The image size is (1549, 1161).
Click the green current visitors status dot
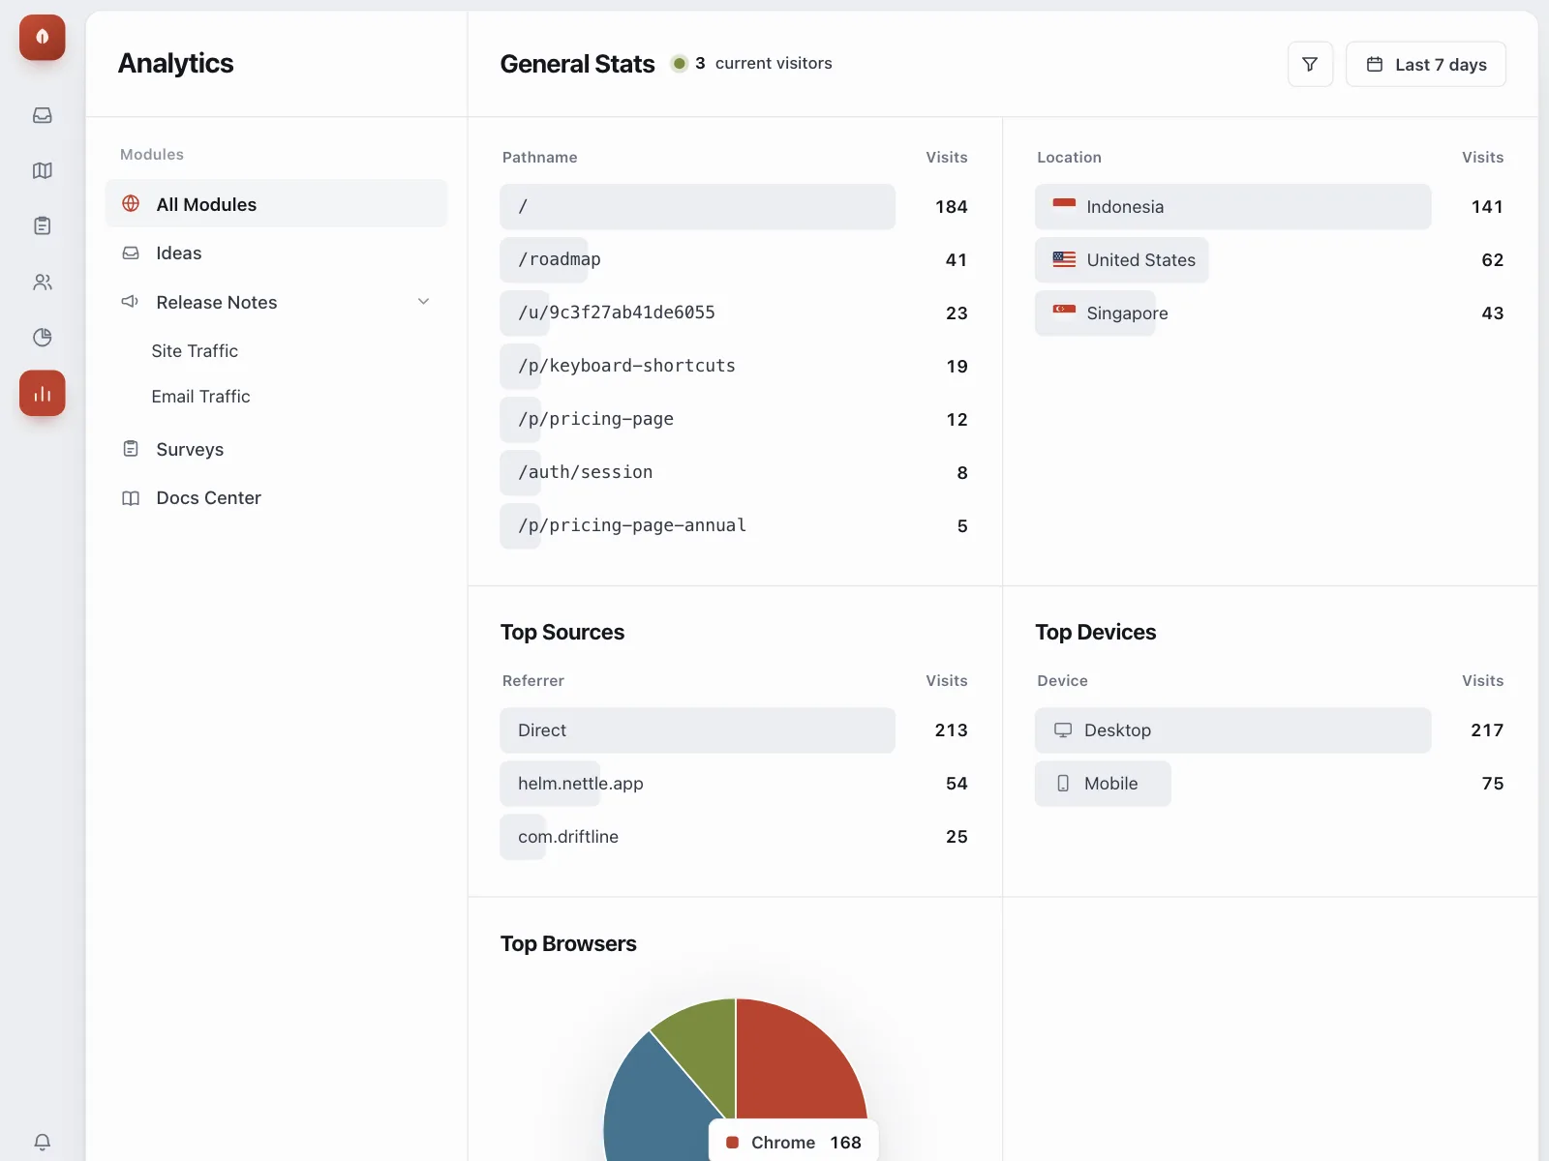coord(680,64)
